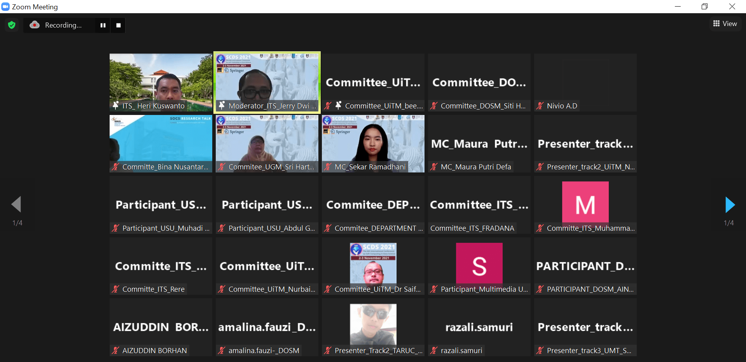
Task: Click the red cloud recording icon
Action: (x=35, y=25)
